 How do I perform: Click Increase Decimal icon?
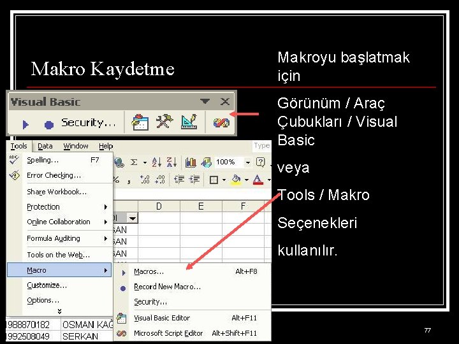tap(145, 180)
